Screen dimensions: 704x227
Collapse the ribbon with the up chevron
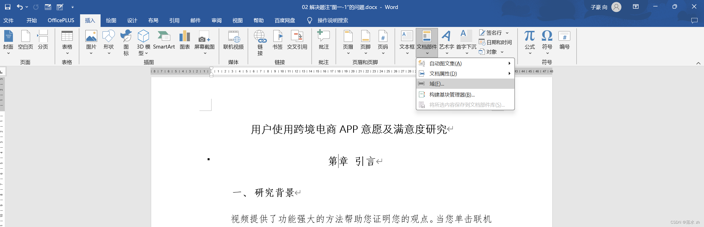pos(698,63)
